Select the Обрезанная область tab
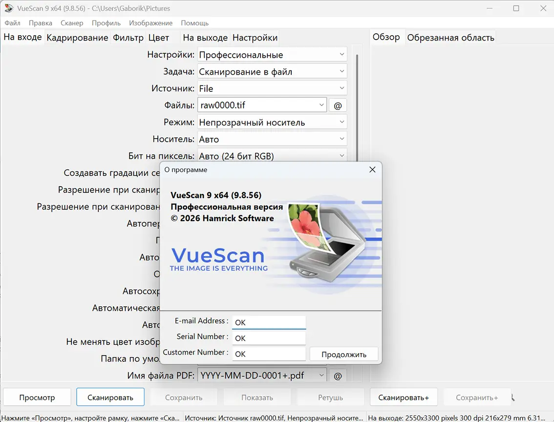The height and width of the screenshot is (422, 554). pyautogui.click(x=450, y=38)
